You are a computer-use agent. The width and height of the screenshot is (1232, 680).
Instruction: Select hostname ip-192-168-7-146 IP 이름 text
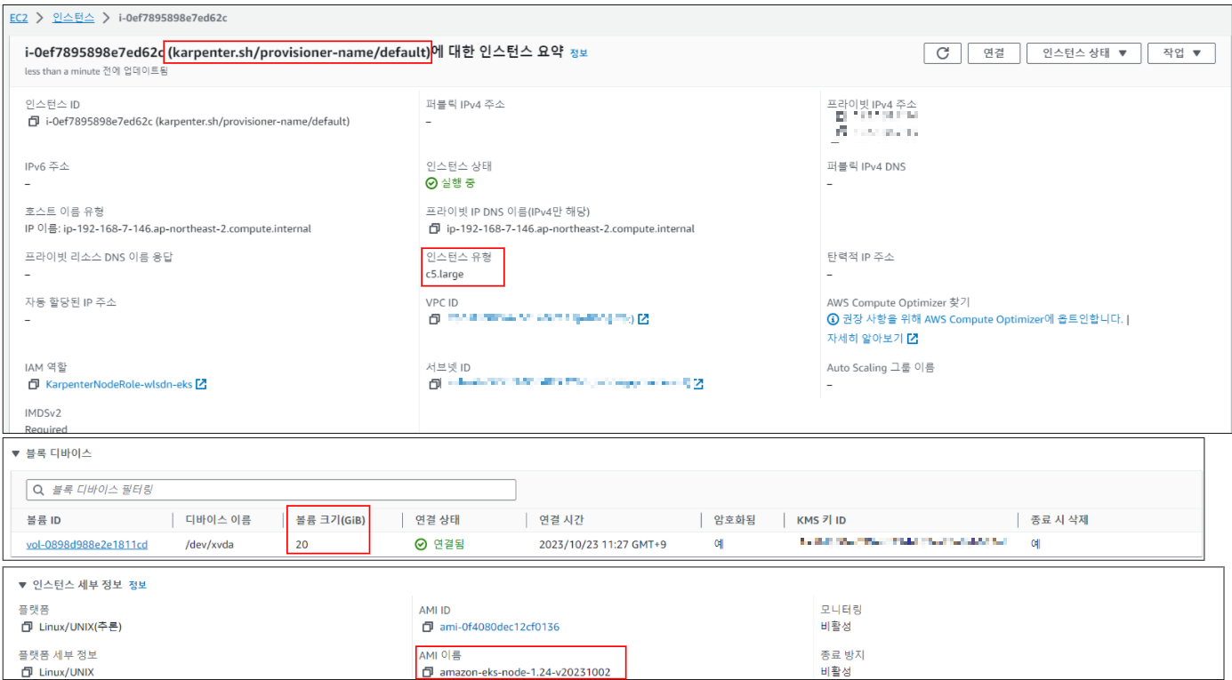point(169,228)
